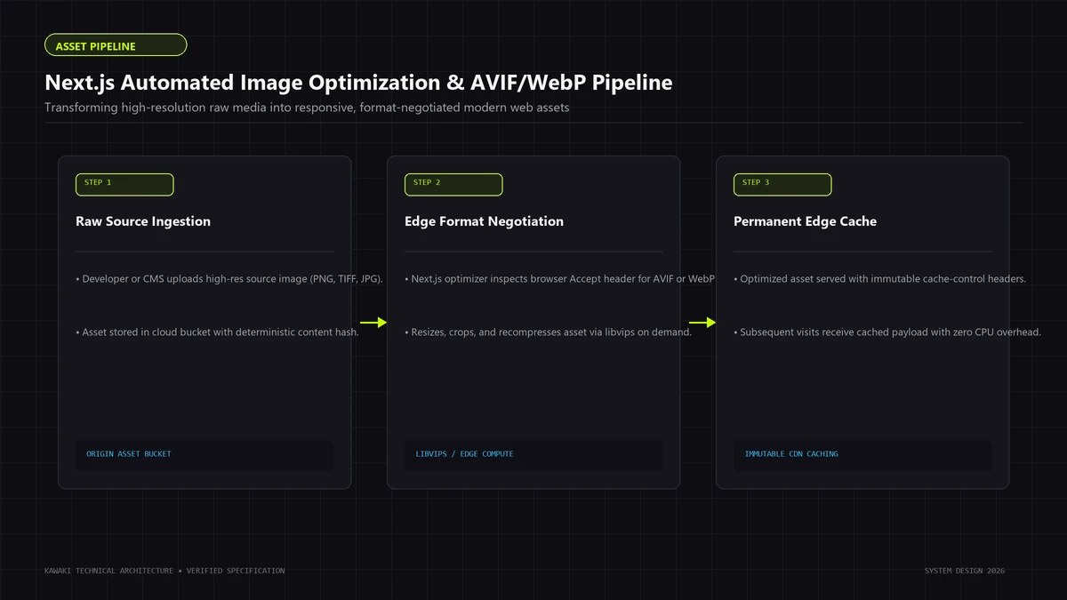Select footer text 'SYSTEM DESIGN 2026'

click(x=965, y=571)
